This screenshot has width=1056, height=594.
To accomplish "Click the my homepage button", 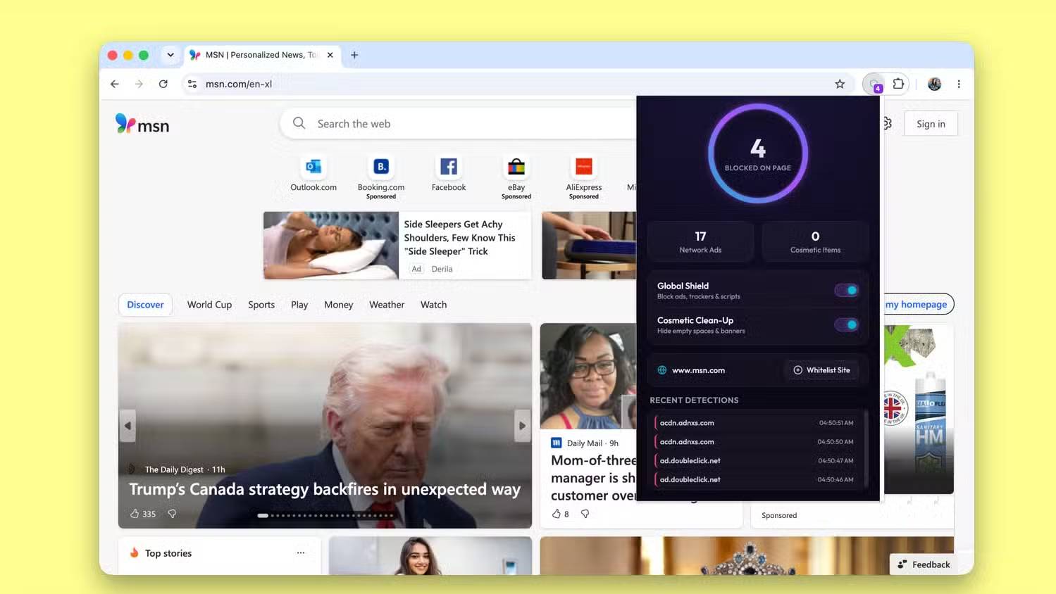I will (917, 304).
